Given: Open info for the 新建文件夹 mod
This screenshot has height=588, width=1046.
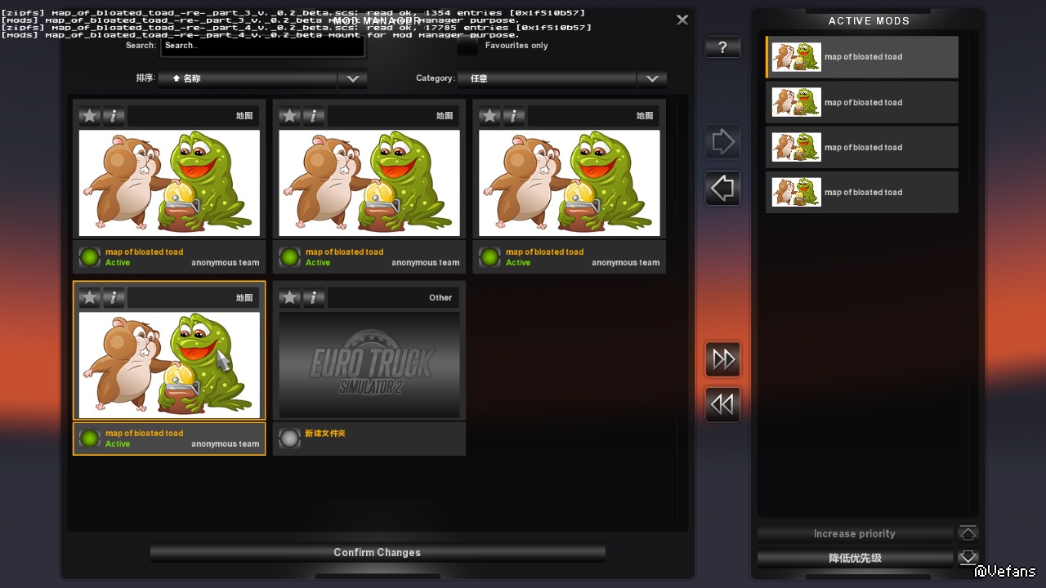Looking at the screenshot, I should [314, 298].
